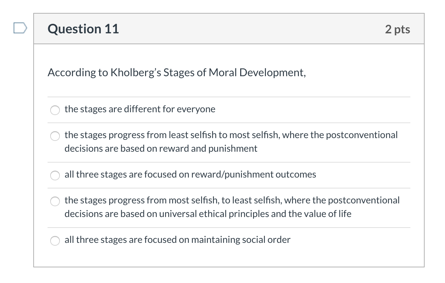
Task: Click the prompt 'According to Kholberg's Stages of Moral Development'
Action: (x=177, y=72)
